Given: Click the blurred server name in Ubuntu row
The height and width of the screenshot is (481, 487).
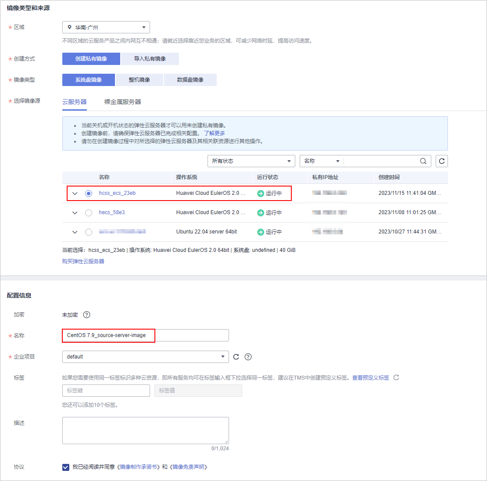Looking at the screenshot, I should [x=122, y=232].
